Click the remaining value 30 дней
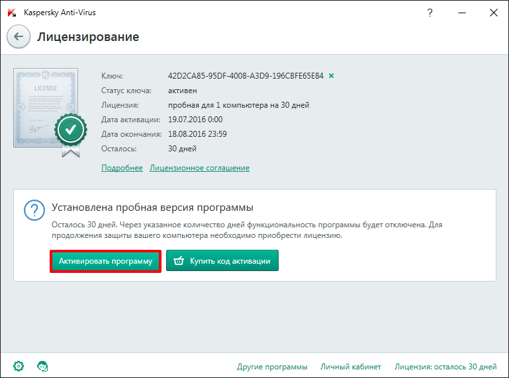Screen dimensions: 509x378 point(182,149)
